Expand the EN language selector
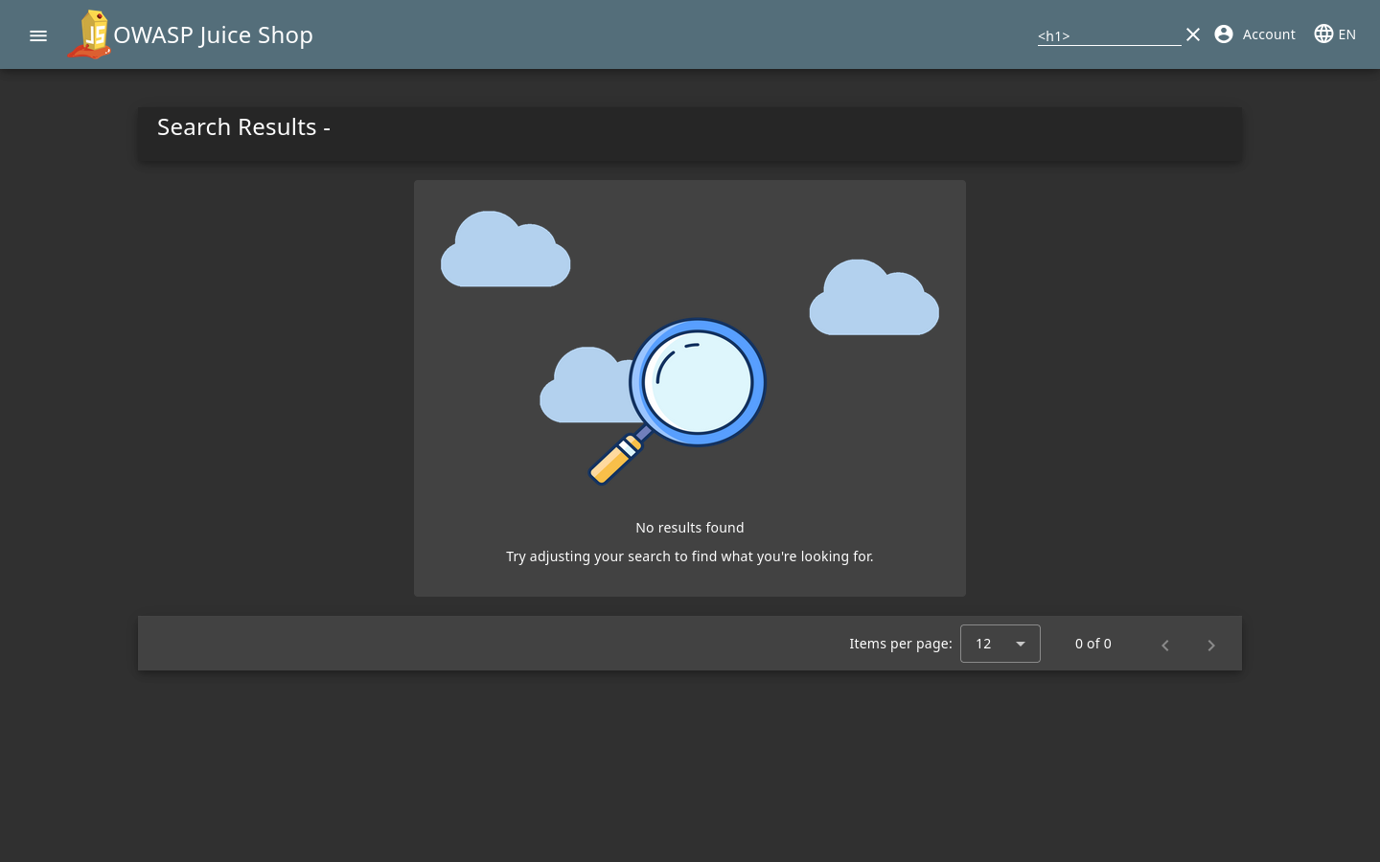Viewport: 1380px width, 862px height. [1346, 34]
